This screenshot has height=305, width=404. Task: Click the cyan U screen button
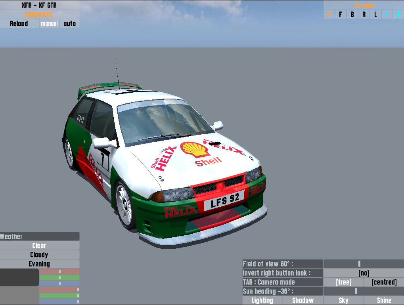coord(398,14)
